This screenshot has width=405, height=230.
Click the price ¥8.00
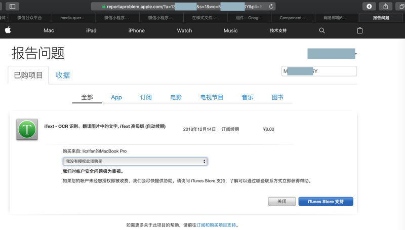pos(268,129)
